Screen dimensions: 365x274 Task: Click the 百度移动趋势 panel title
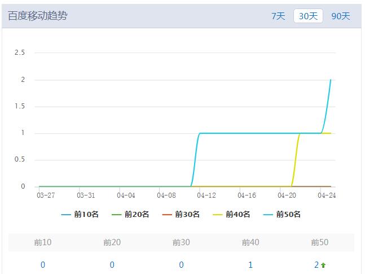pos(37,16)
